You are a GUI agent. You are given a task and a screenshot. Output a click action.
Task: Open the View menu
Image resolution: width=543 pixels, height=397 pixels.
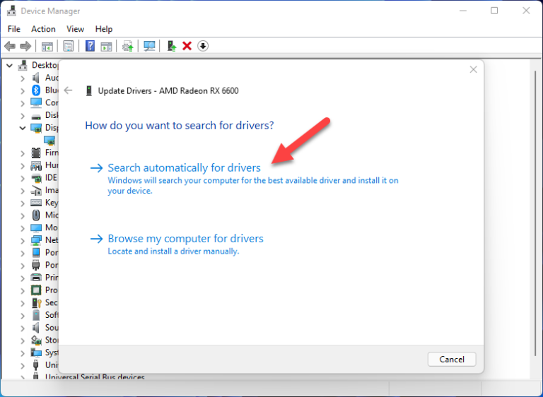click(75, 29)
